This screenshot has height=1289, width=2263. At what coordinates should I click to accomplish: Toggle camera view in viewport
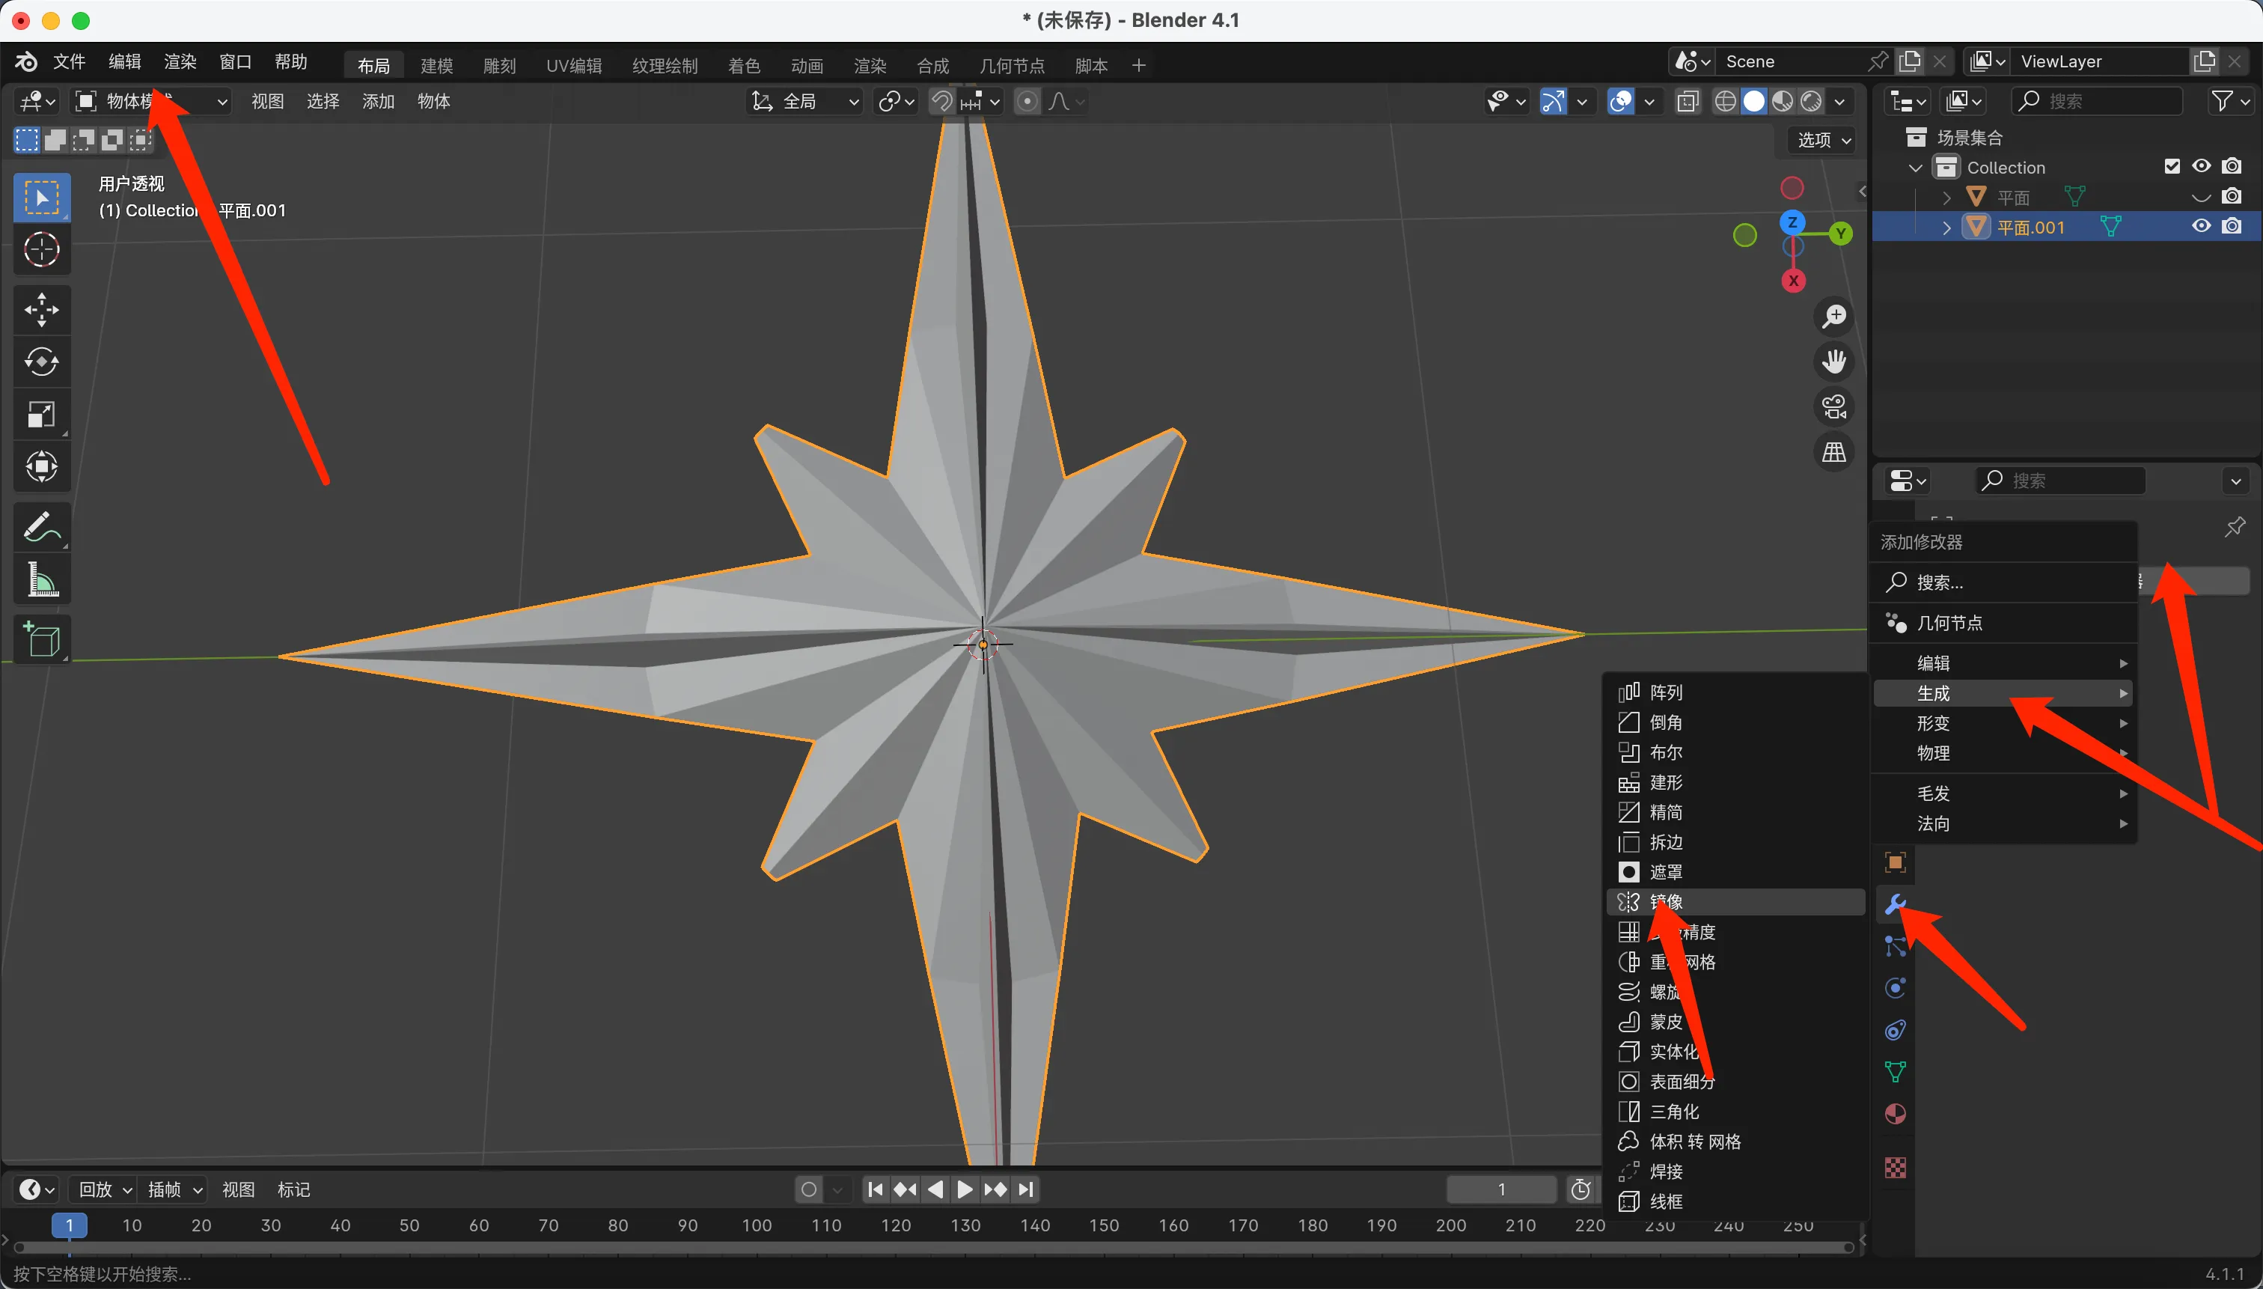click(x=1833, y=407)
